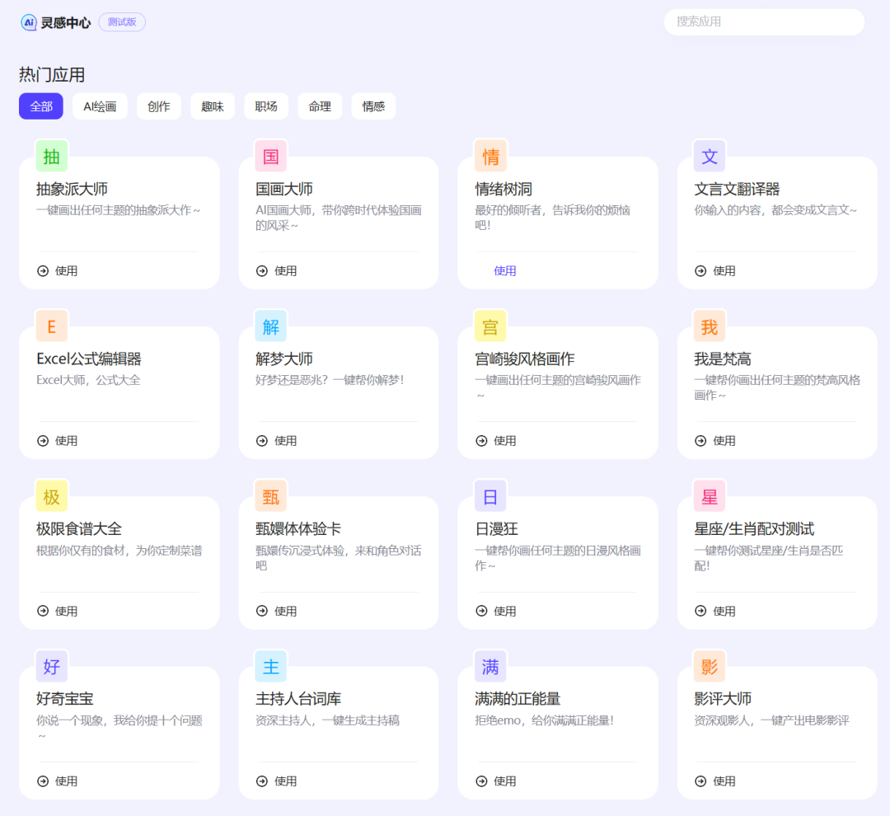This screenshot has width=890, height=816.
Task: Filter apps by 职场 tab
Action: tap(266, 106)
